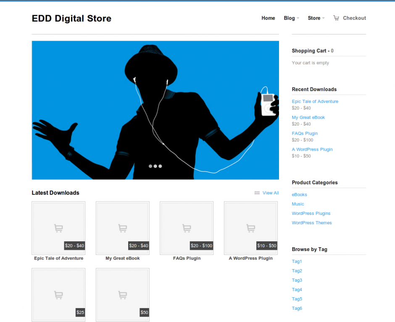Image resolution: width=395 pixels, height=322 pixels.
Task: Filter by Tag6
Action: click(297, 309)
